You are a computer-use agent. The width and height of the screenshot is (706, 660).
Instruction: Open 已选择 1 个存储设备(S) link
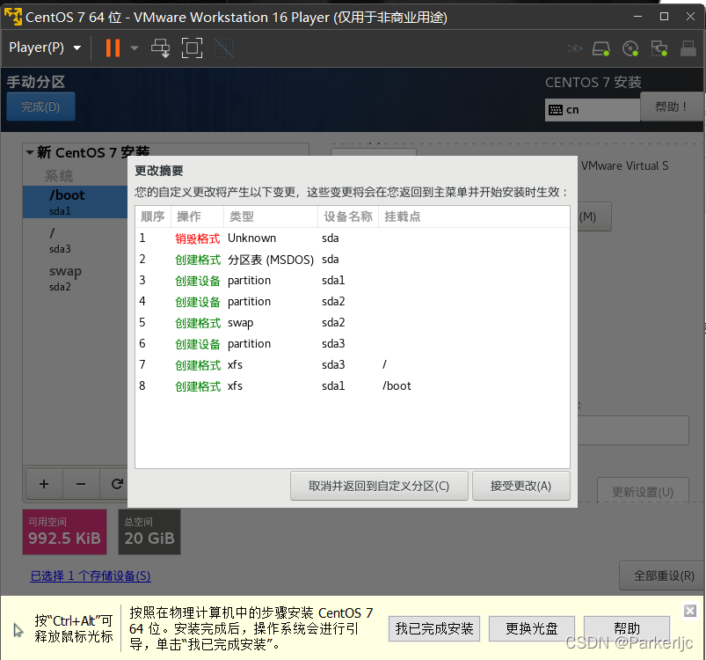(91, 576)
